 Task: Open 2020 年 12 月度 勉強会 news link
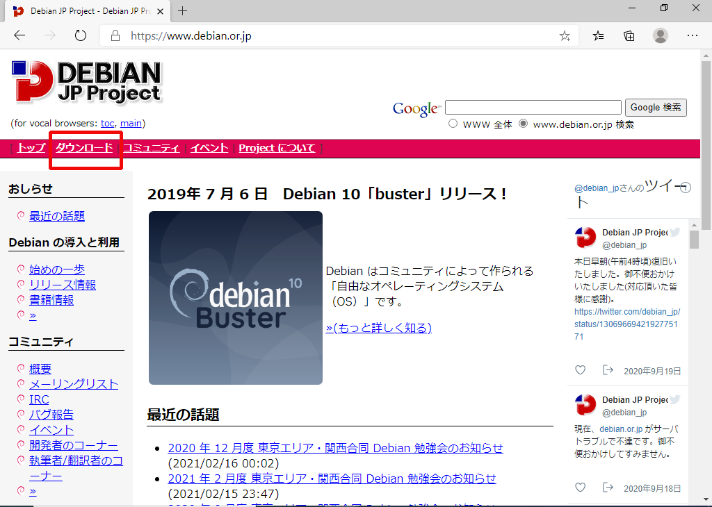coord(336,448)
